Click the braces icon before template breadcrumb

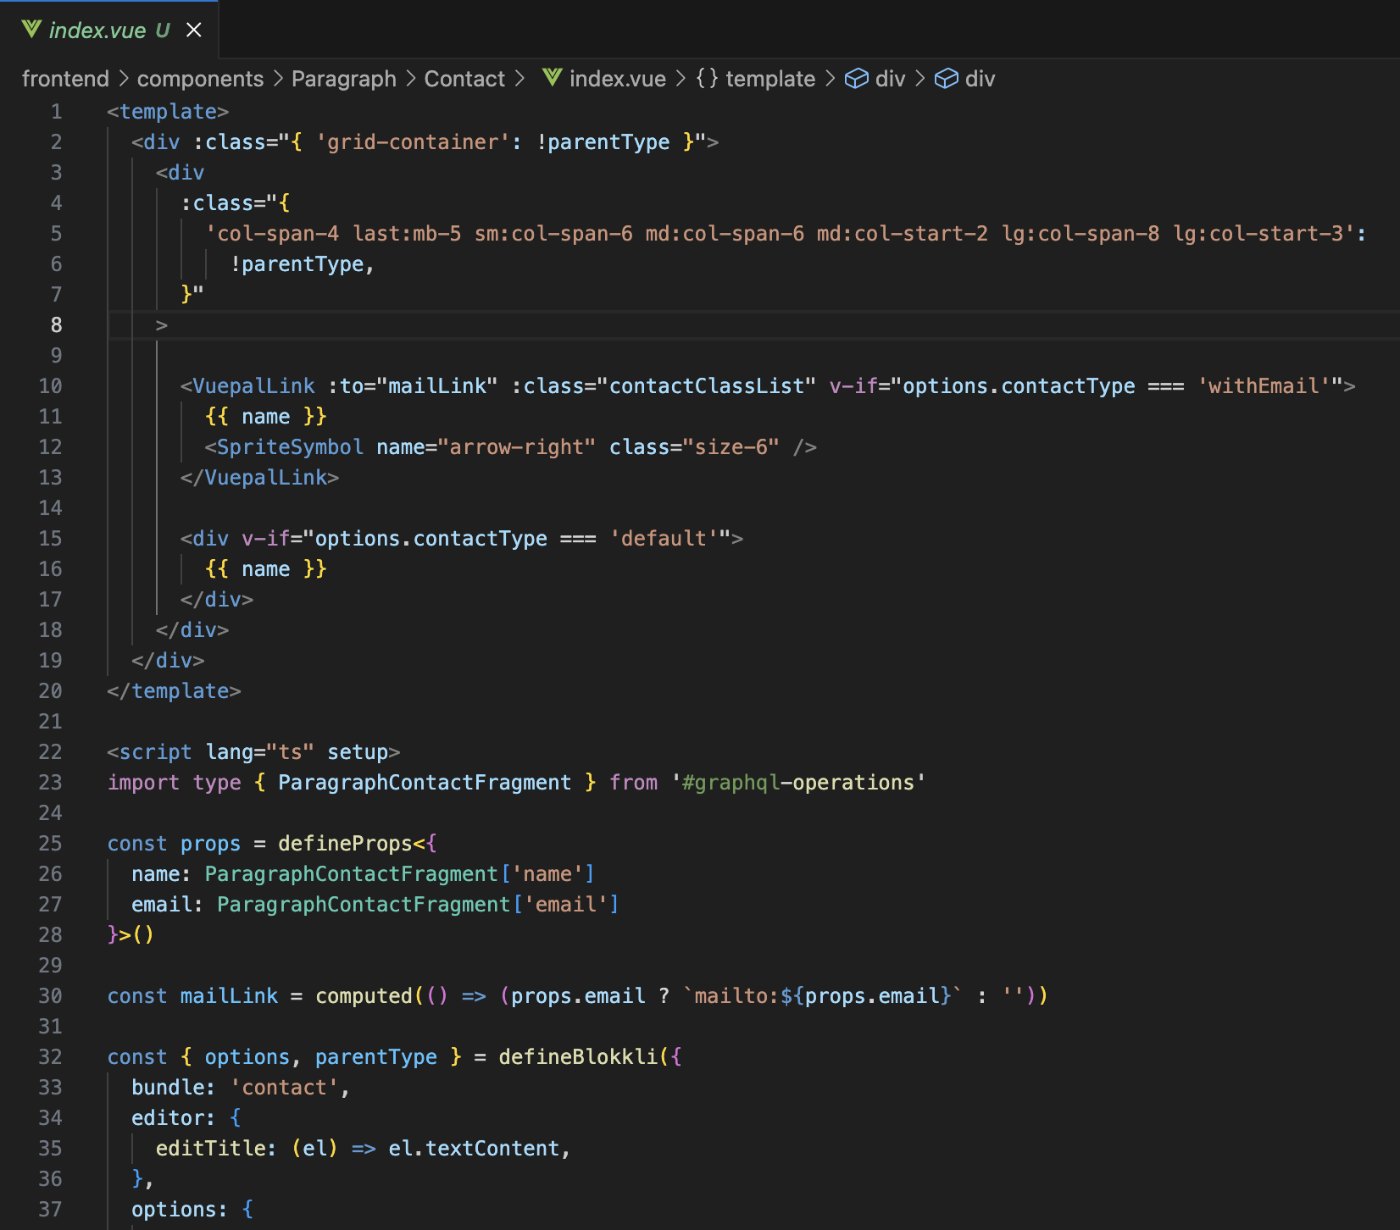coord(708,79)
